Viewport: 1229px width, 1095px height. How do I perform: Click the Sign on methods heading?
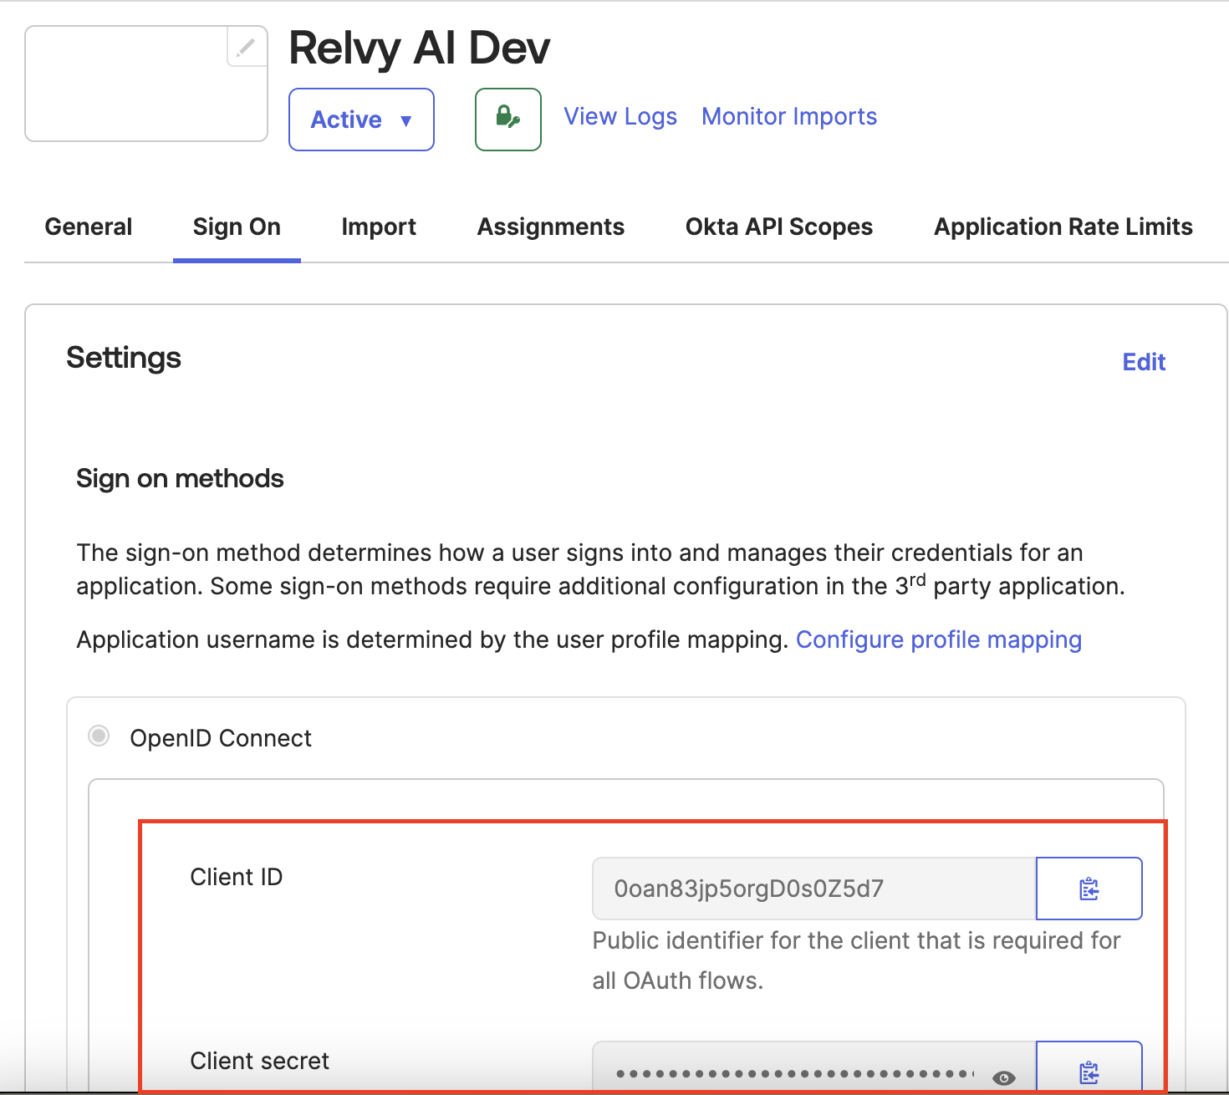180,478
